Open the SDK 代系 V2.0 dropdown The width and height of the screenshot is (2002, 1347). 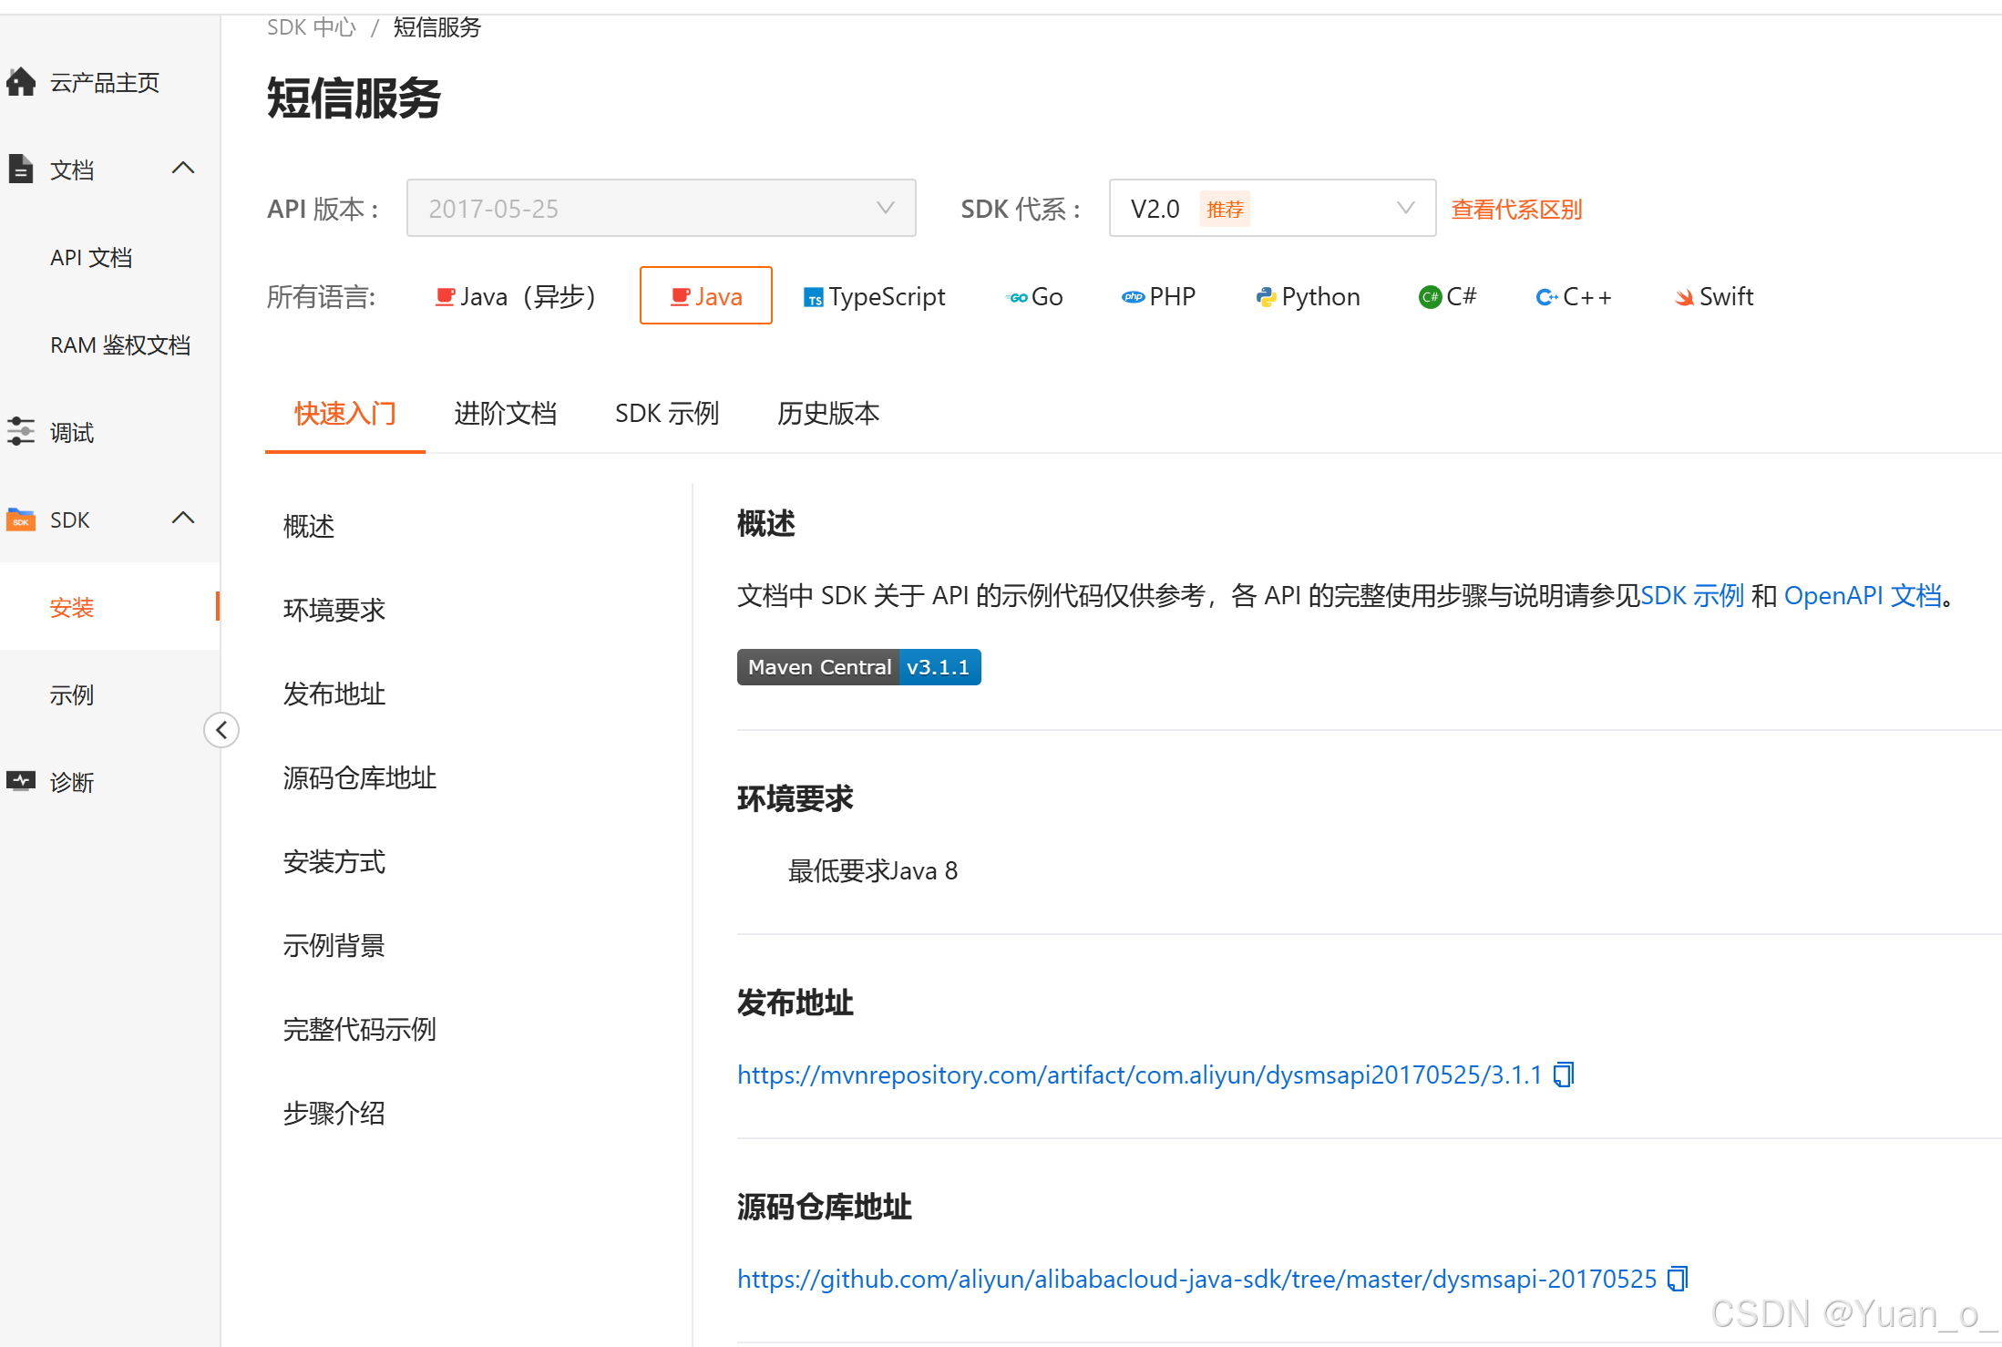[x=1271, y=209]
